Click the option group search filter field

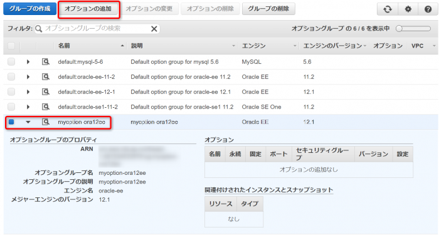tap(97, 29)
